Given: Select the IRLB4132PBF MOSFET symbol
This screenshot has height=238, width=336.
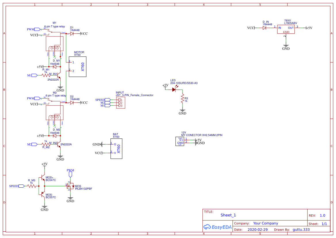Looking at the screenshot, I should click(70, 186).
